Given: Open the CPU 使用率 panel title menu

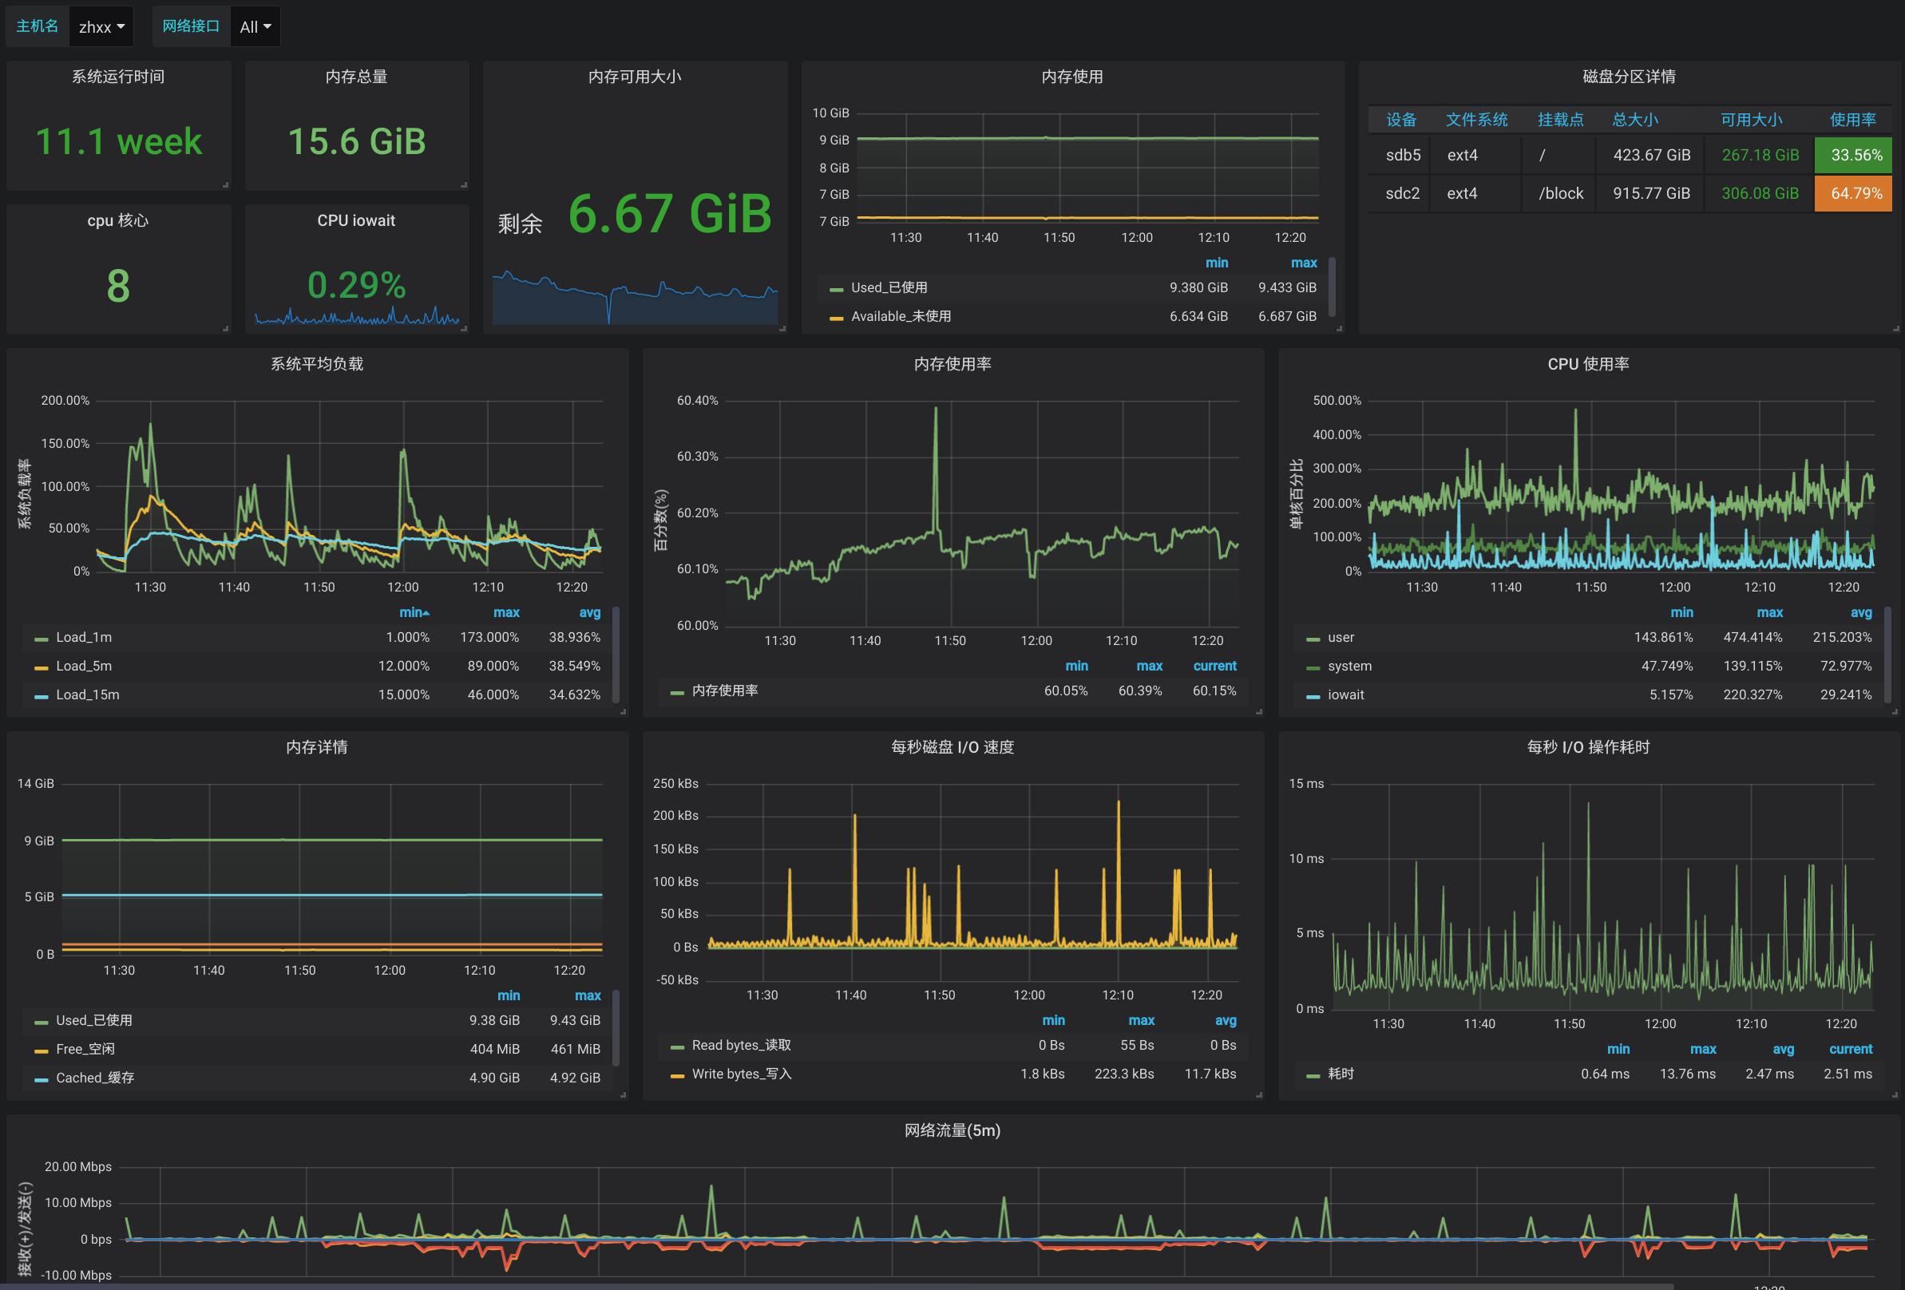Looking at the screenshot, I should coord(1588,364).
